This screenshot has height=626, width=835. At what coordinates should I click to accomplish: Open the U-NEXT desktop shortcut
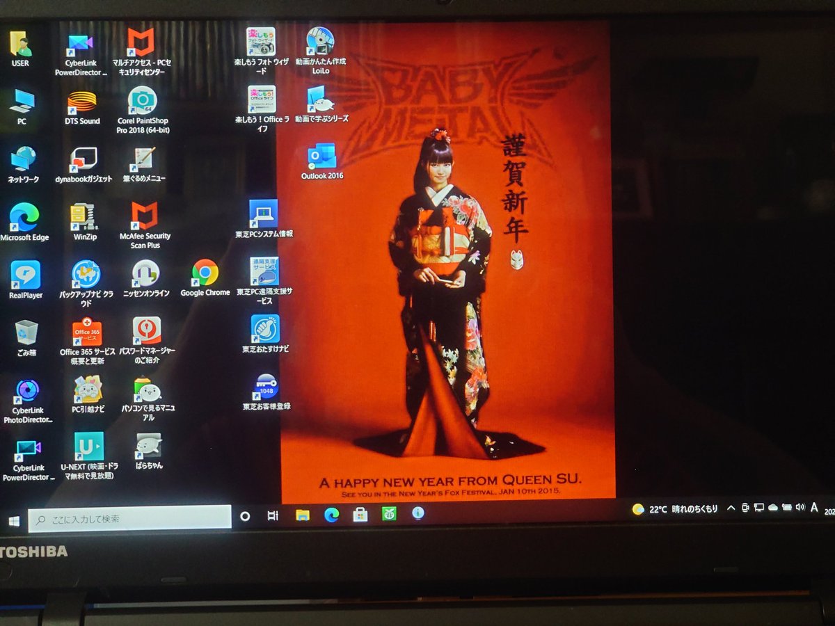89,456
